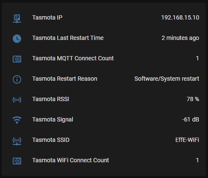The height and width of the screenshot is (178, 208).
Task: Click the info circle icon for Restart Reason
Action: click(17, 79)
